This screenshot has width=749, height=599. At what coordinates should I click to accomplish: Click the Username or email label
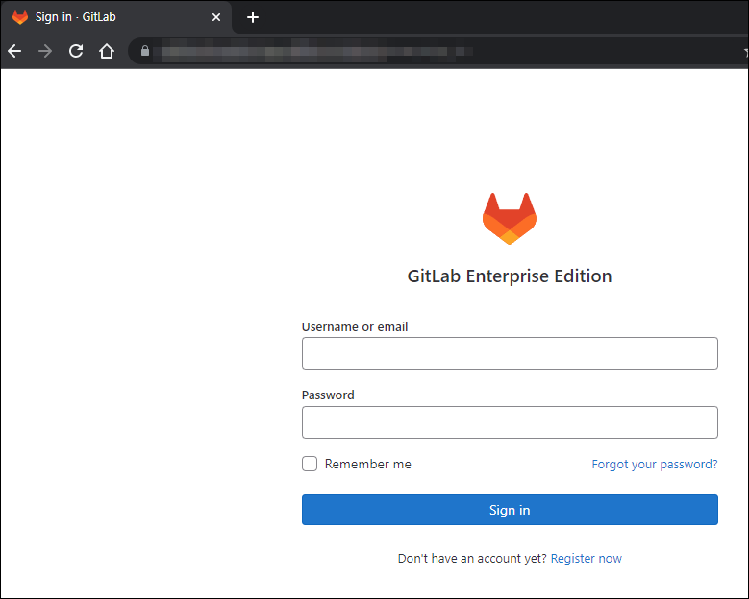coord(355,326)
